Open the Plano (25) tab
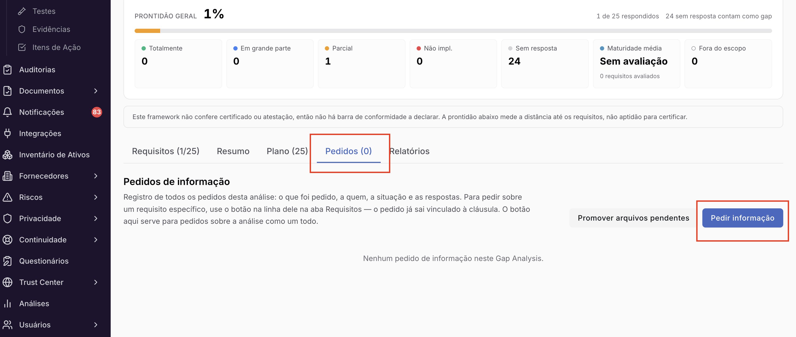This screenshot has height=337, width=796. pyautogui.click(x=287, y=151)
